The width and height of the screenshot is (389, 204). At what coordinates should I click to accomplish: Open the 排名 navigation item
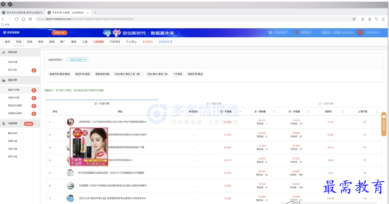click(29, 42)
